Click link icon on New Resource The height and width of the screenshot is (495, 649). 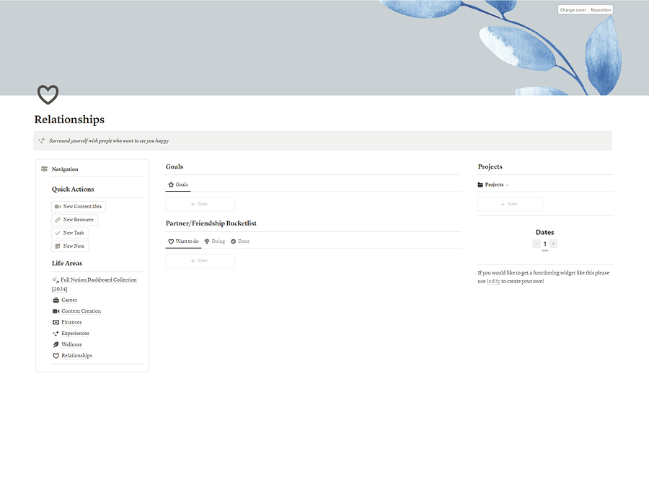tap(58, 220)
